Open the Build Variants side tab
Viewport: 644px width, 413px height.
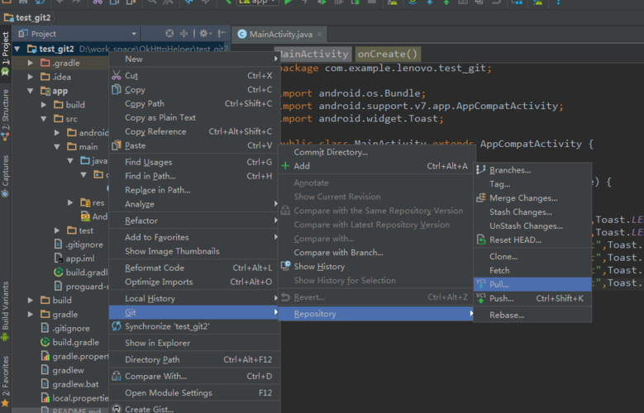5,311
